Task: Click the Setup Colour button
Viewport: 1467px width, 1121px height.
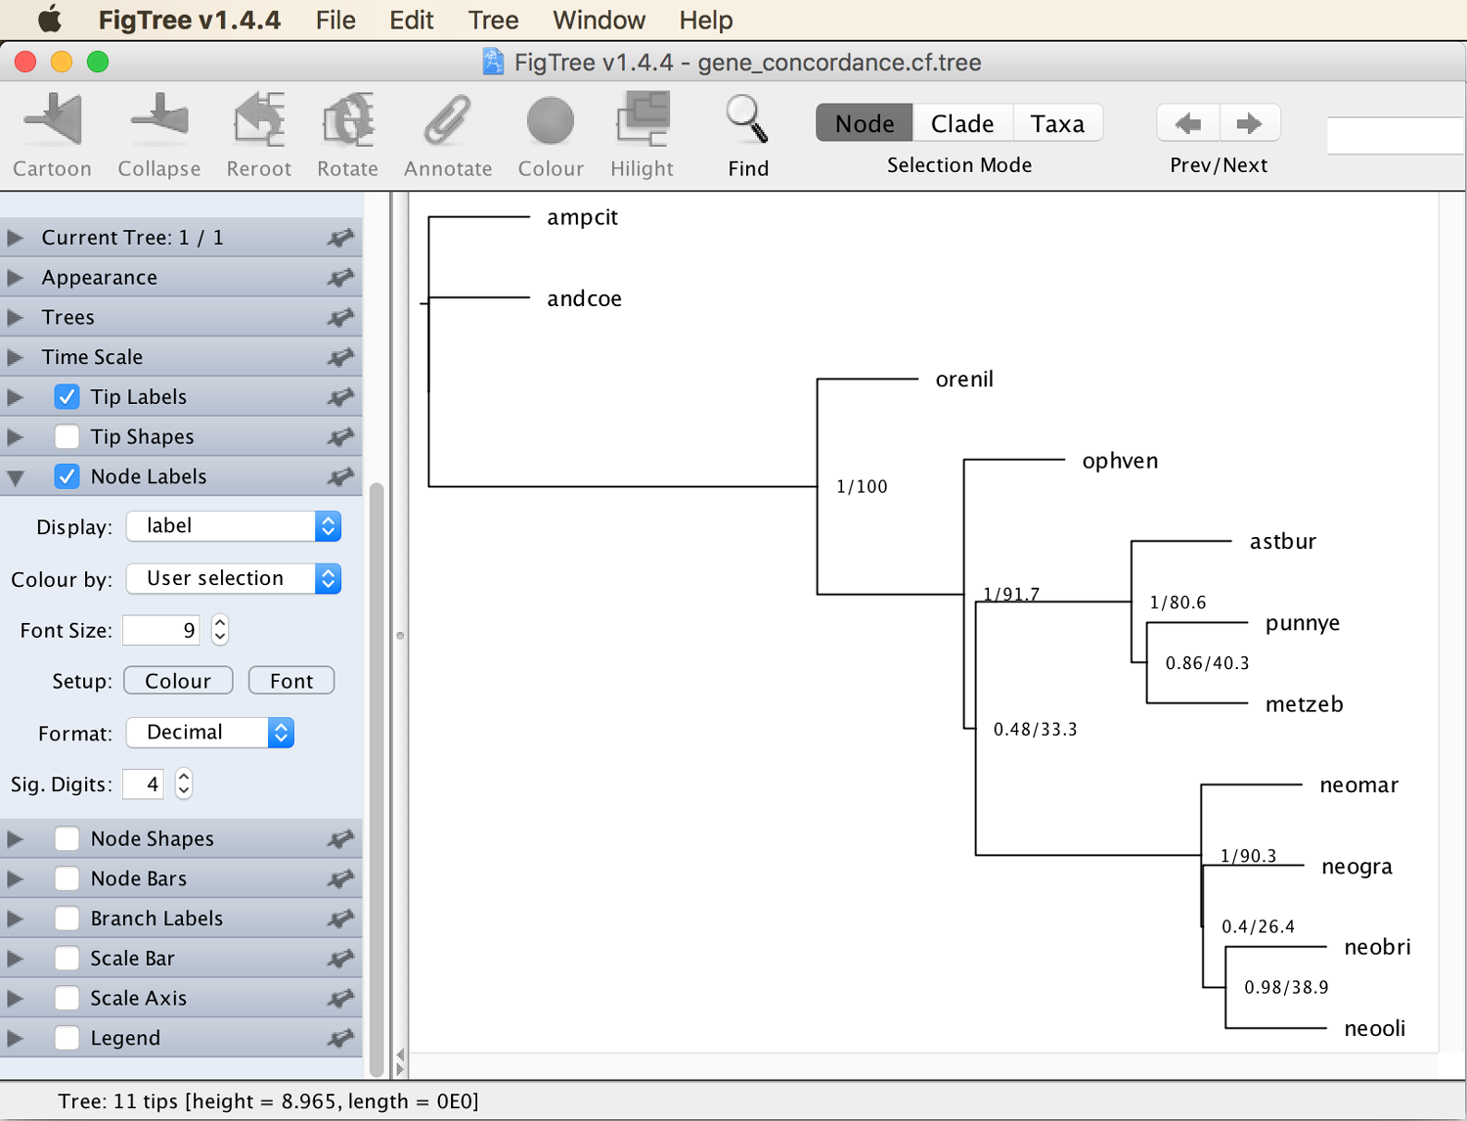Action: [178, 681]
